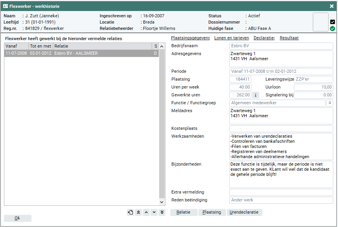Click the green checkmark status icon

(x=332, y=29)
